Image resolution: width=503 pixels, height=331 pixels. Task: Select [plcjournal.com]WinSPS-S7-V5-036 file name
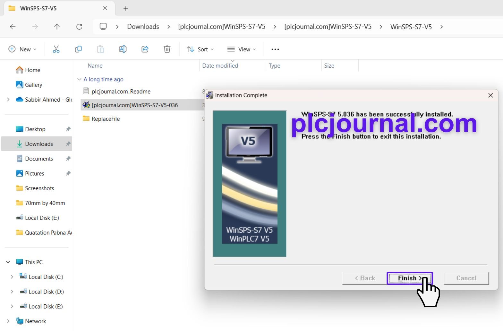pyautogui.click(x=135, y=105)
